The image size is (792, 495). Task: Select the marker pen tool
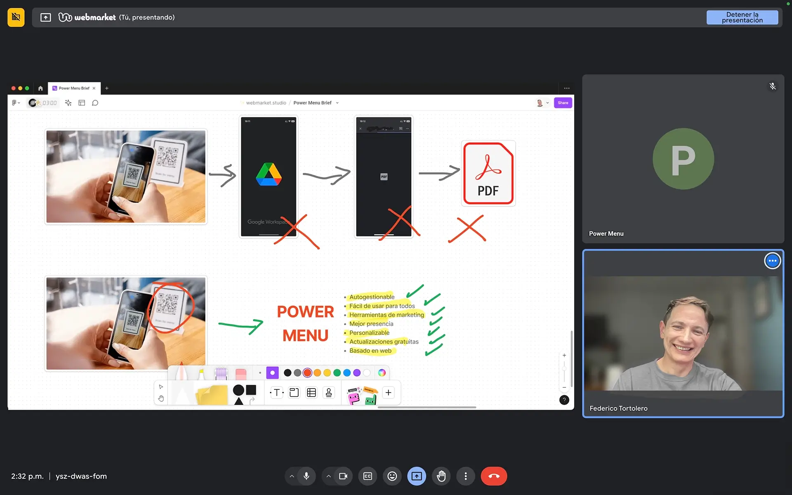click(x=181, y=372)
